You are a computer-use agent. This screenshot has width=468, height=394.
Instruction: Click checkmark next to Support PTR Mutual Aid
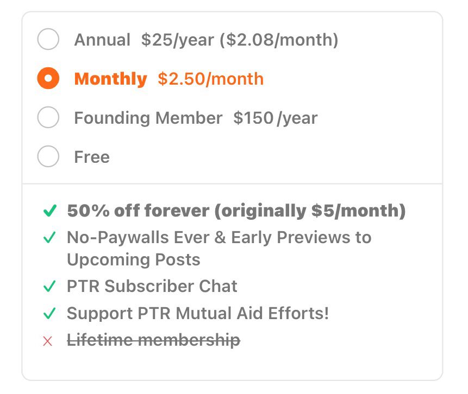coord(49,313)
